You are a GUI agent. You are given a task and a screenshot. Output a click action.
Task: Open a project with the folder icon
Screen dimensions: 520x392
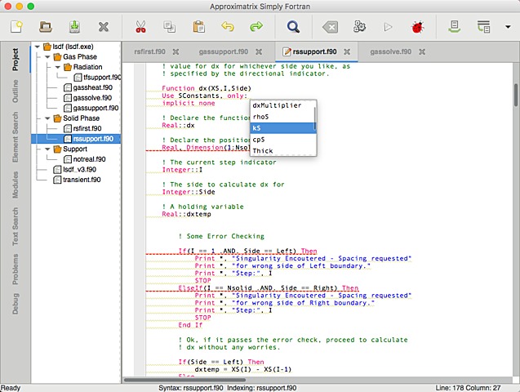(46, 26)
